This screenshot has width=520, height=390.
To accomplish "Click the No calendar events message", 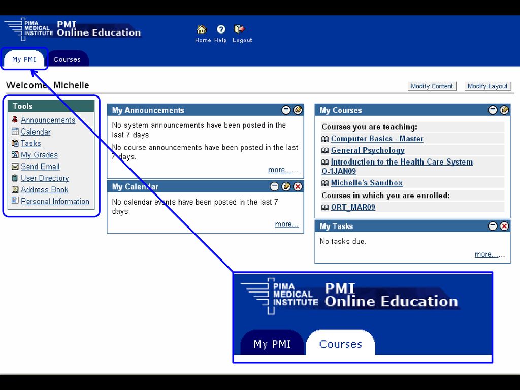I will tap(195, 207).
